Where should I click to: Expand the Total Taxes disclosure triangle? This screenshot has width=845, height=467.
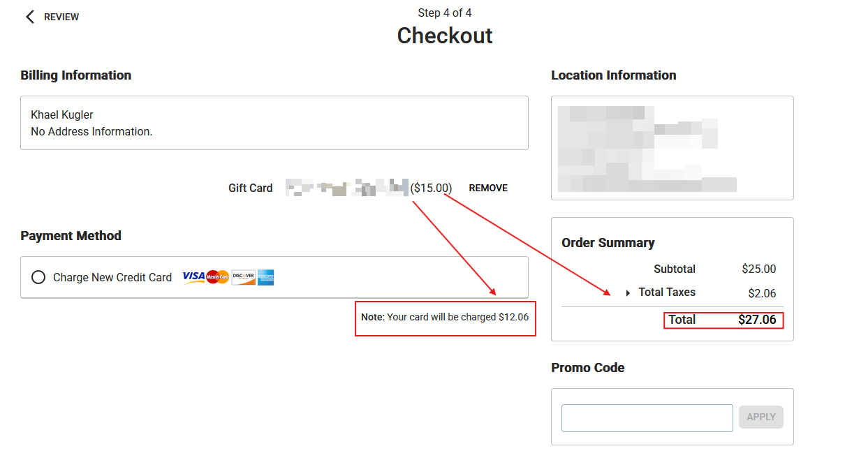[628, 293]
